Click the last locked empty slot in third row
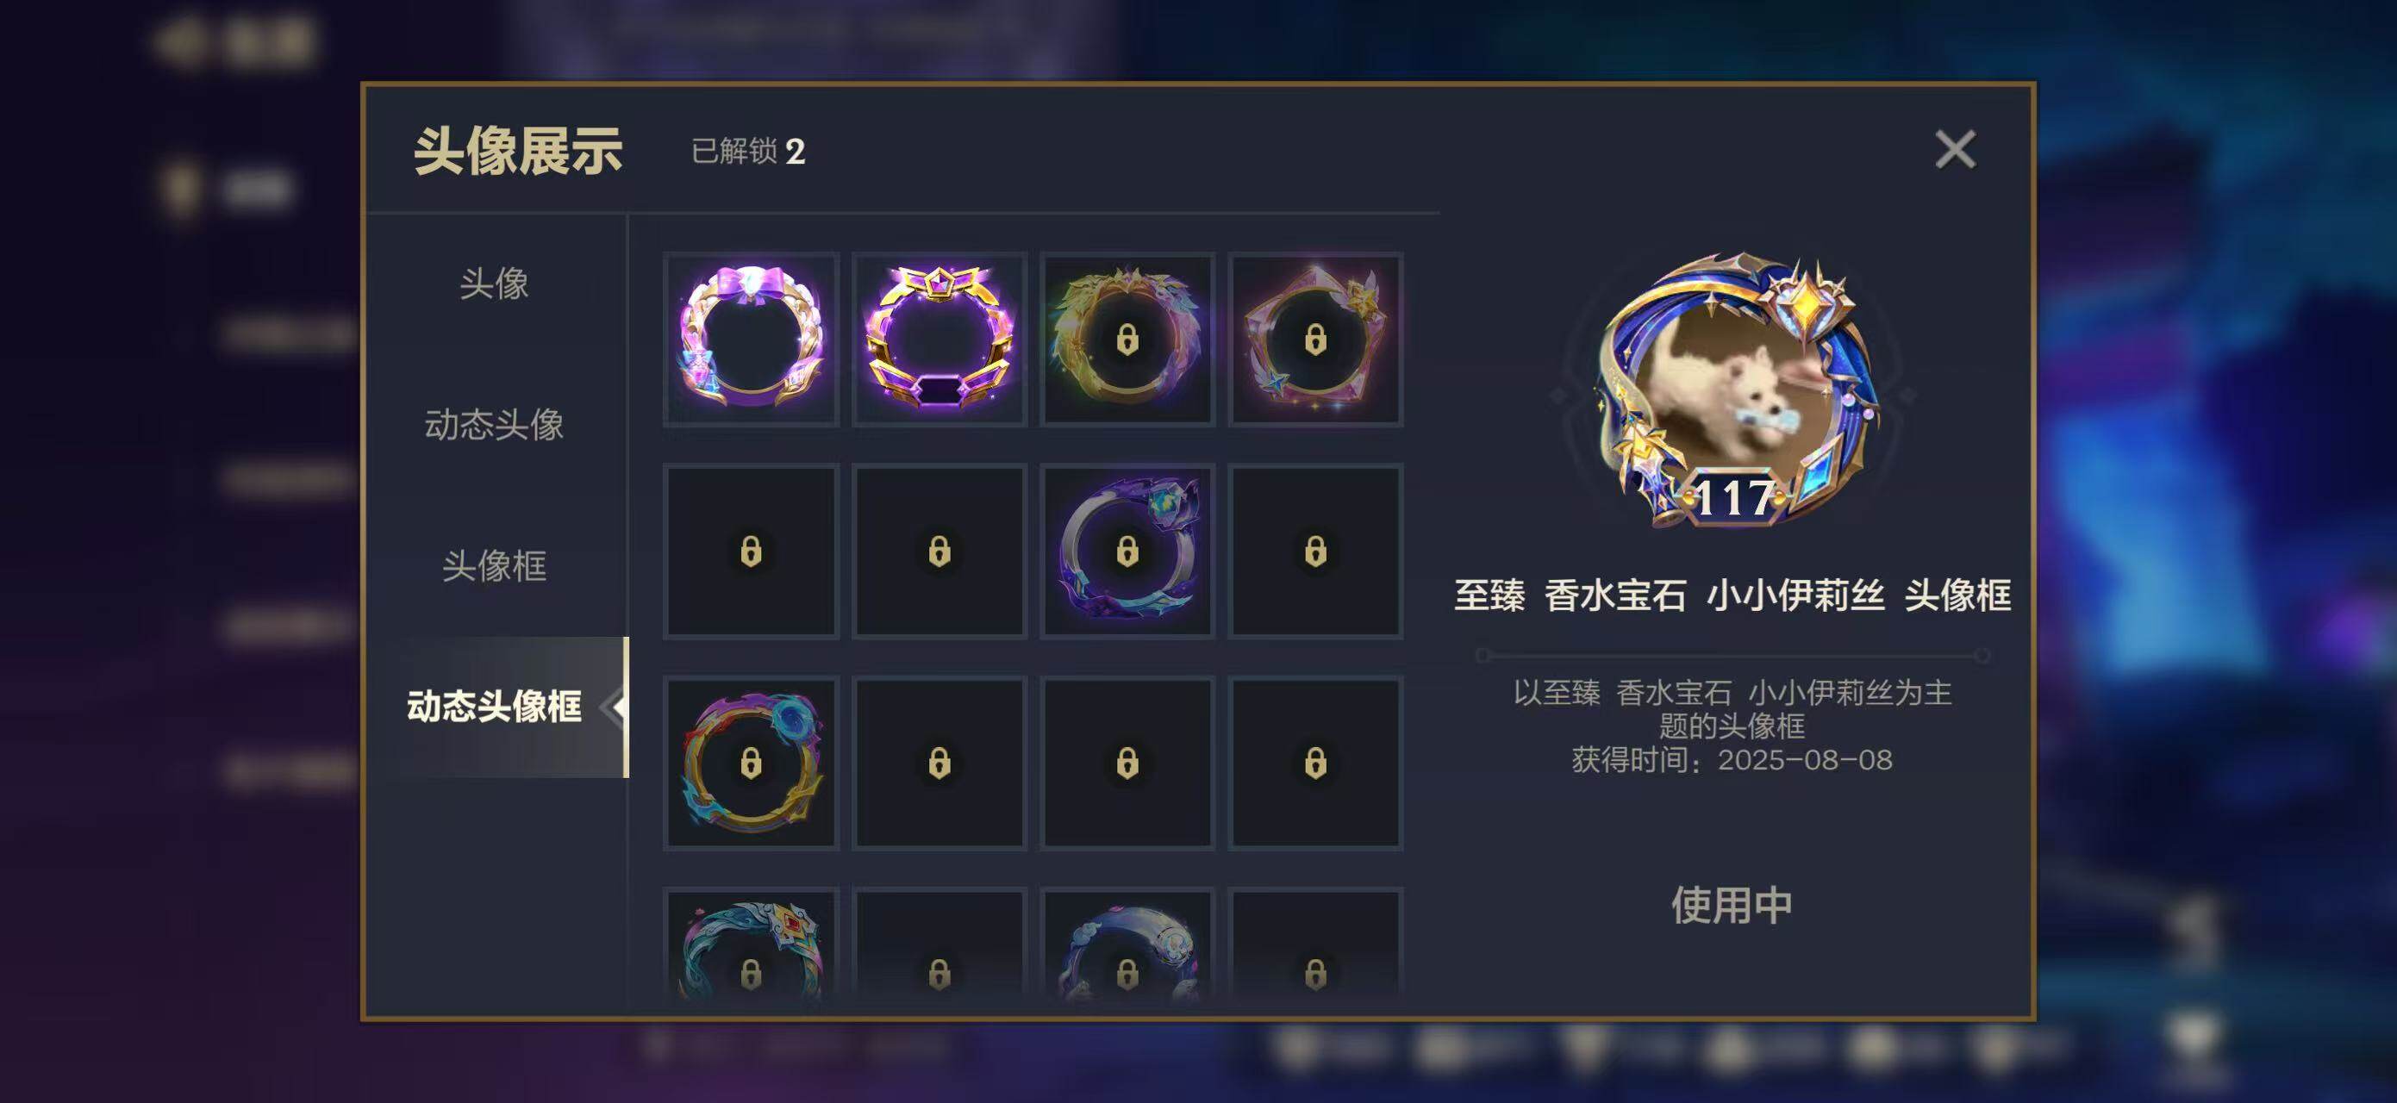The image size is (2397, 1103). click(x=1314, y=763)
